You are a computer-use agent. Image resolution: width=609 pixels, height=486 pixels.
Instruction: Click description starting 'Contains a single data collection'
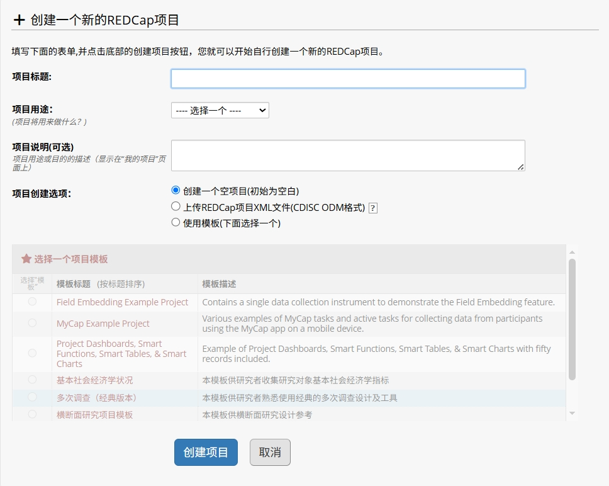tap(379, 302)
